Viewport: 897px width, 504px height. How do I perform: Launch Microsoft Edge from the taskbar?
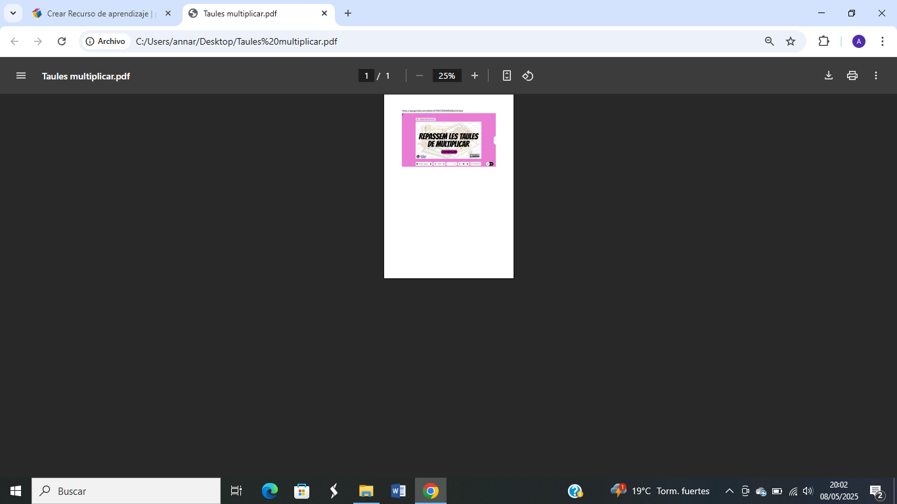(270, 491)
